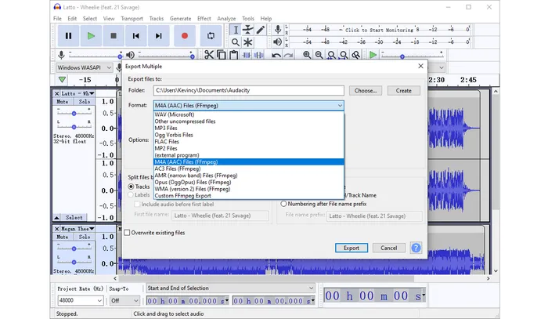Select Numbering after File name prefix option
Image resolution: width=548 pixels, height=319 pixels.
[x=283, y=204]
